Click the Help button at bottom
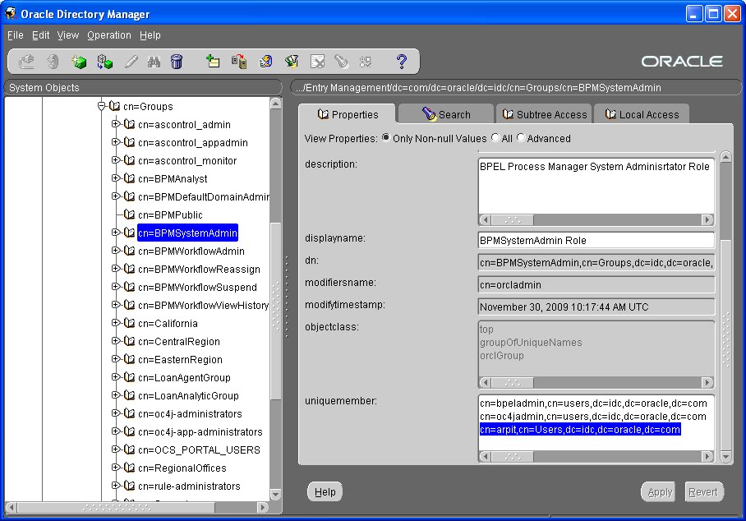The width and height of the screenshot is (746, 521). [325, 492]
